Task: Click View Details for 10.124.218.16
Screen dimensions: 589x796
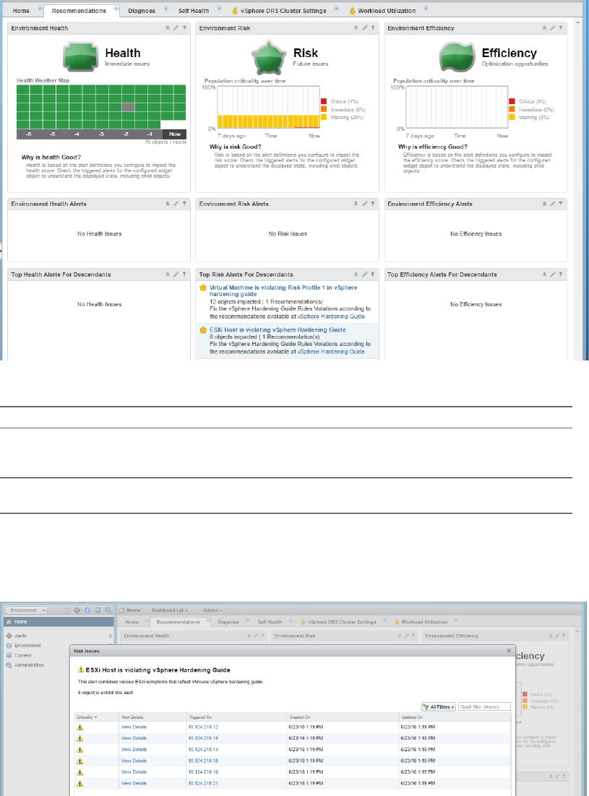Action: pyautogui.click(x=134, y=771)
